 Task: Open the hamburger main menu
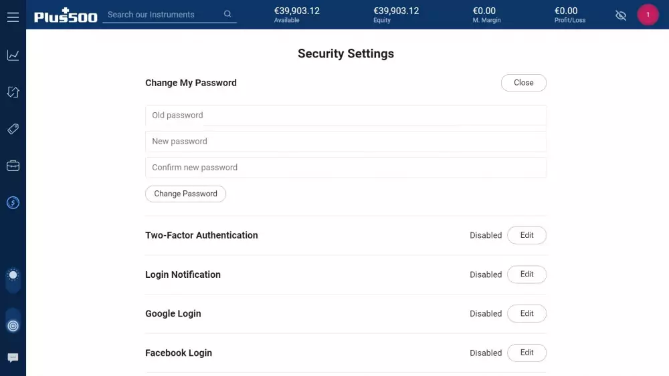(13, 17)
